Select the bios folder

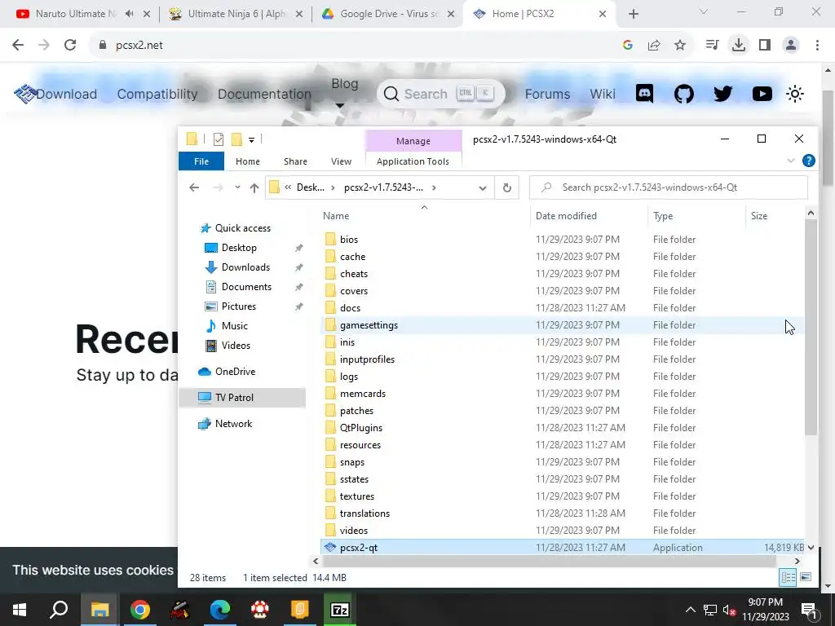(x=349, y=240)
